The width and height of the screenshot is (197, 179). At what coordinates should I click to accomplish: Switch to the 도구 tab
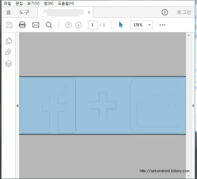coord(24,12)
